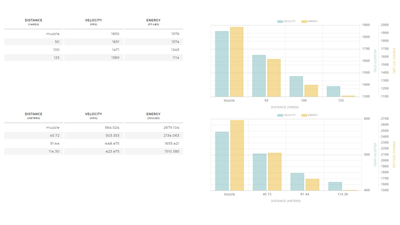Image resolution: width=400 pixels, height=225 pixels.
Task: Select the velocity bar at 114.30 meters
Action: click(335, 187)
